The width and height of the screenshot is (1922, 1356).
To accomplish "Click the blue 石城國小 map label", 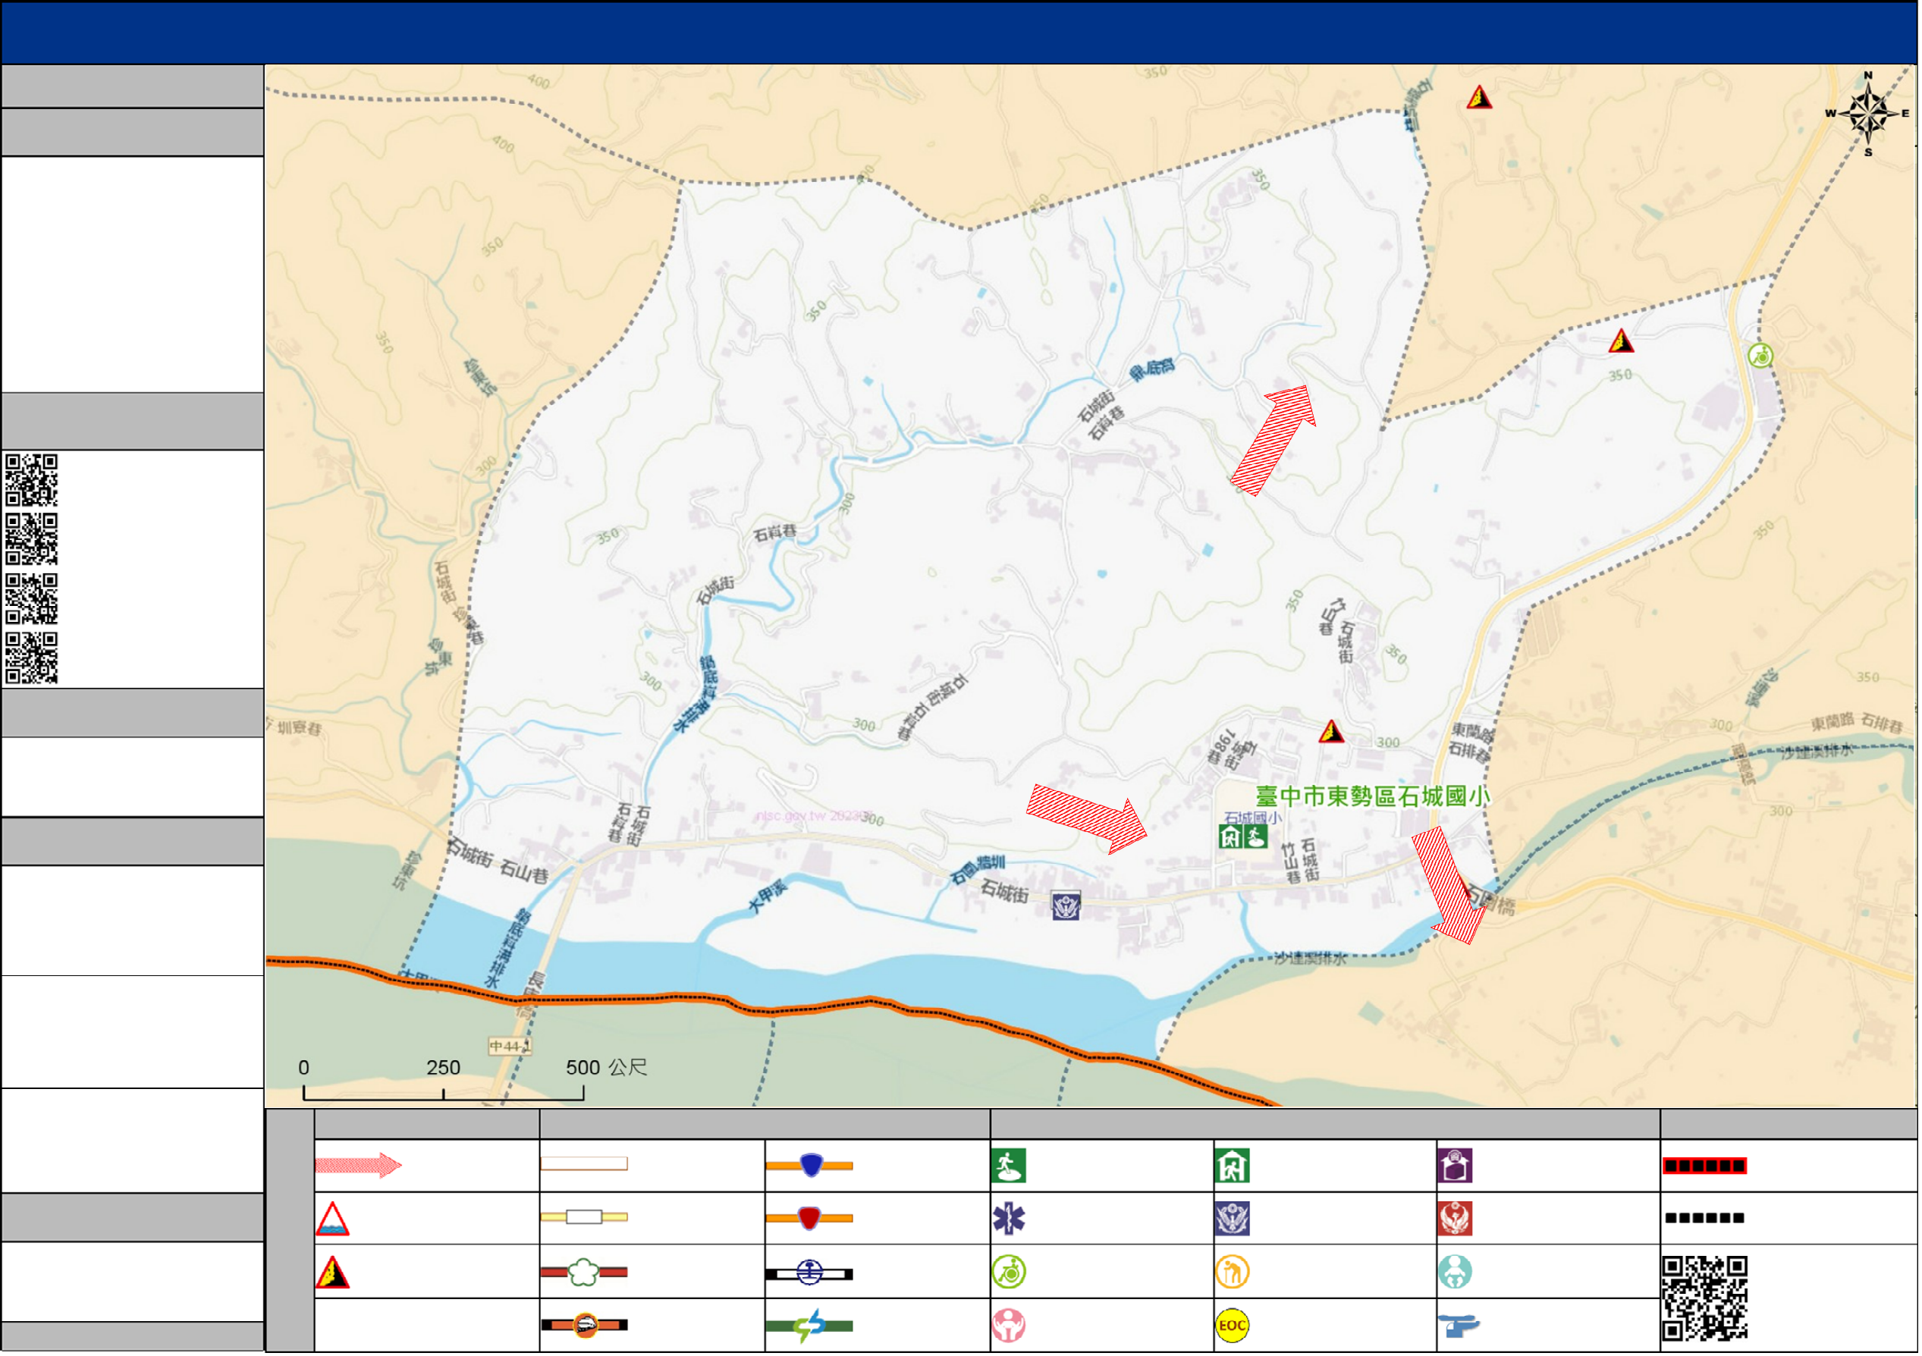I will pos(1254,818).
